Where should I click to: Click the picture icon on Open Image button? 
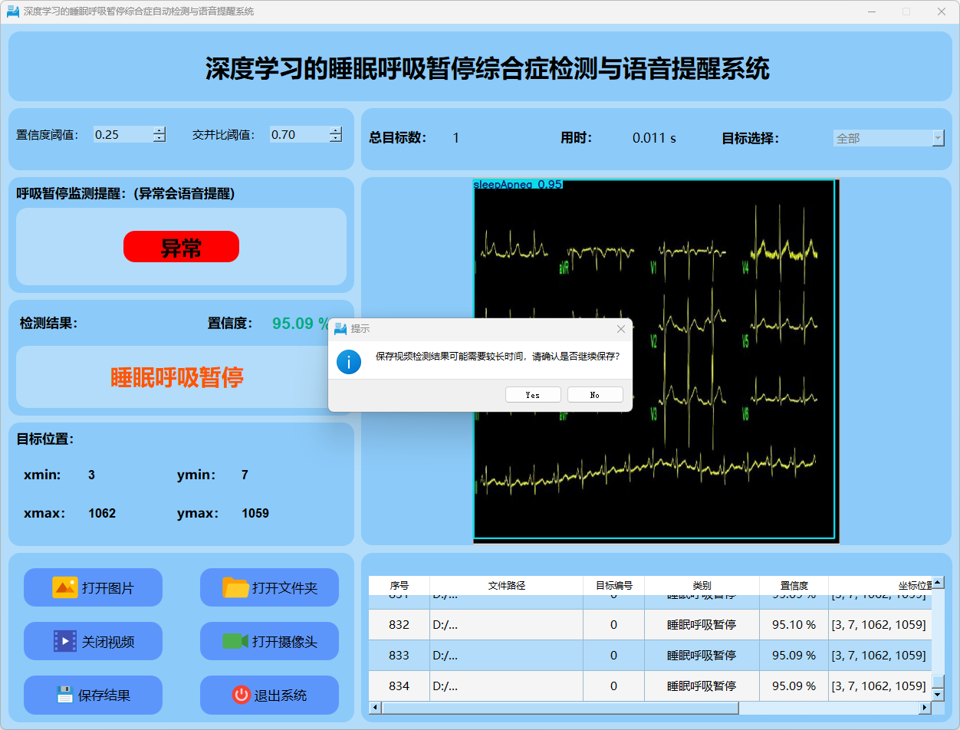[x=64, y=587]
